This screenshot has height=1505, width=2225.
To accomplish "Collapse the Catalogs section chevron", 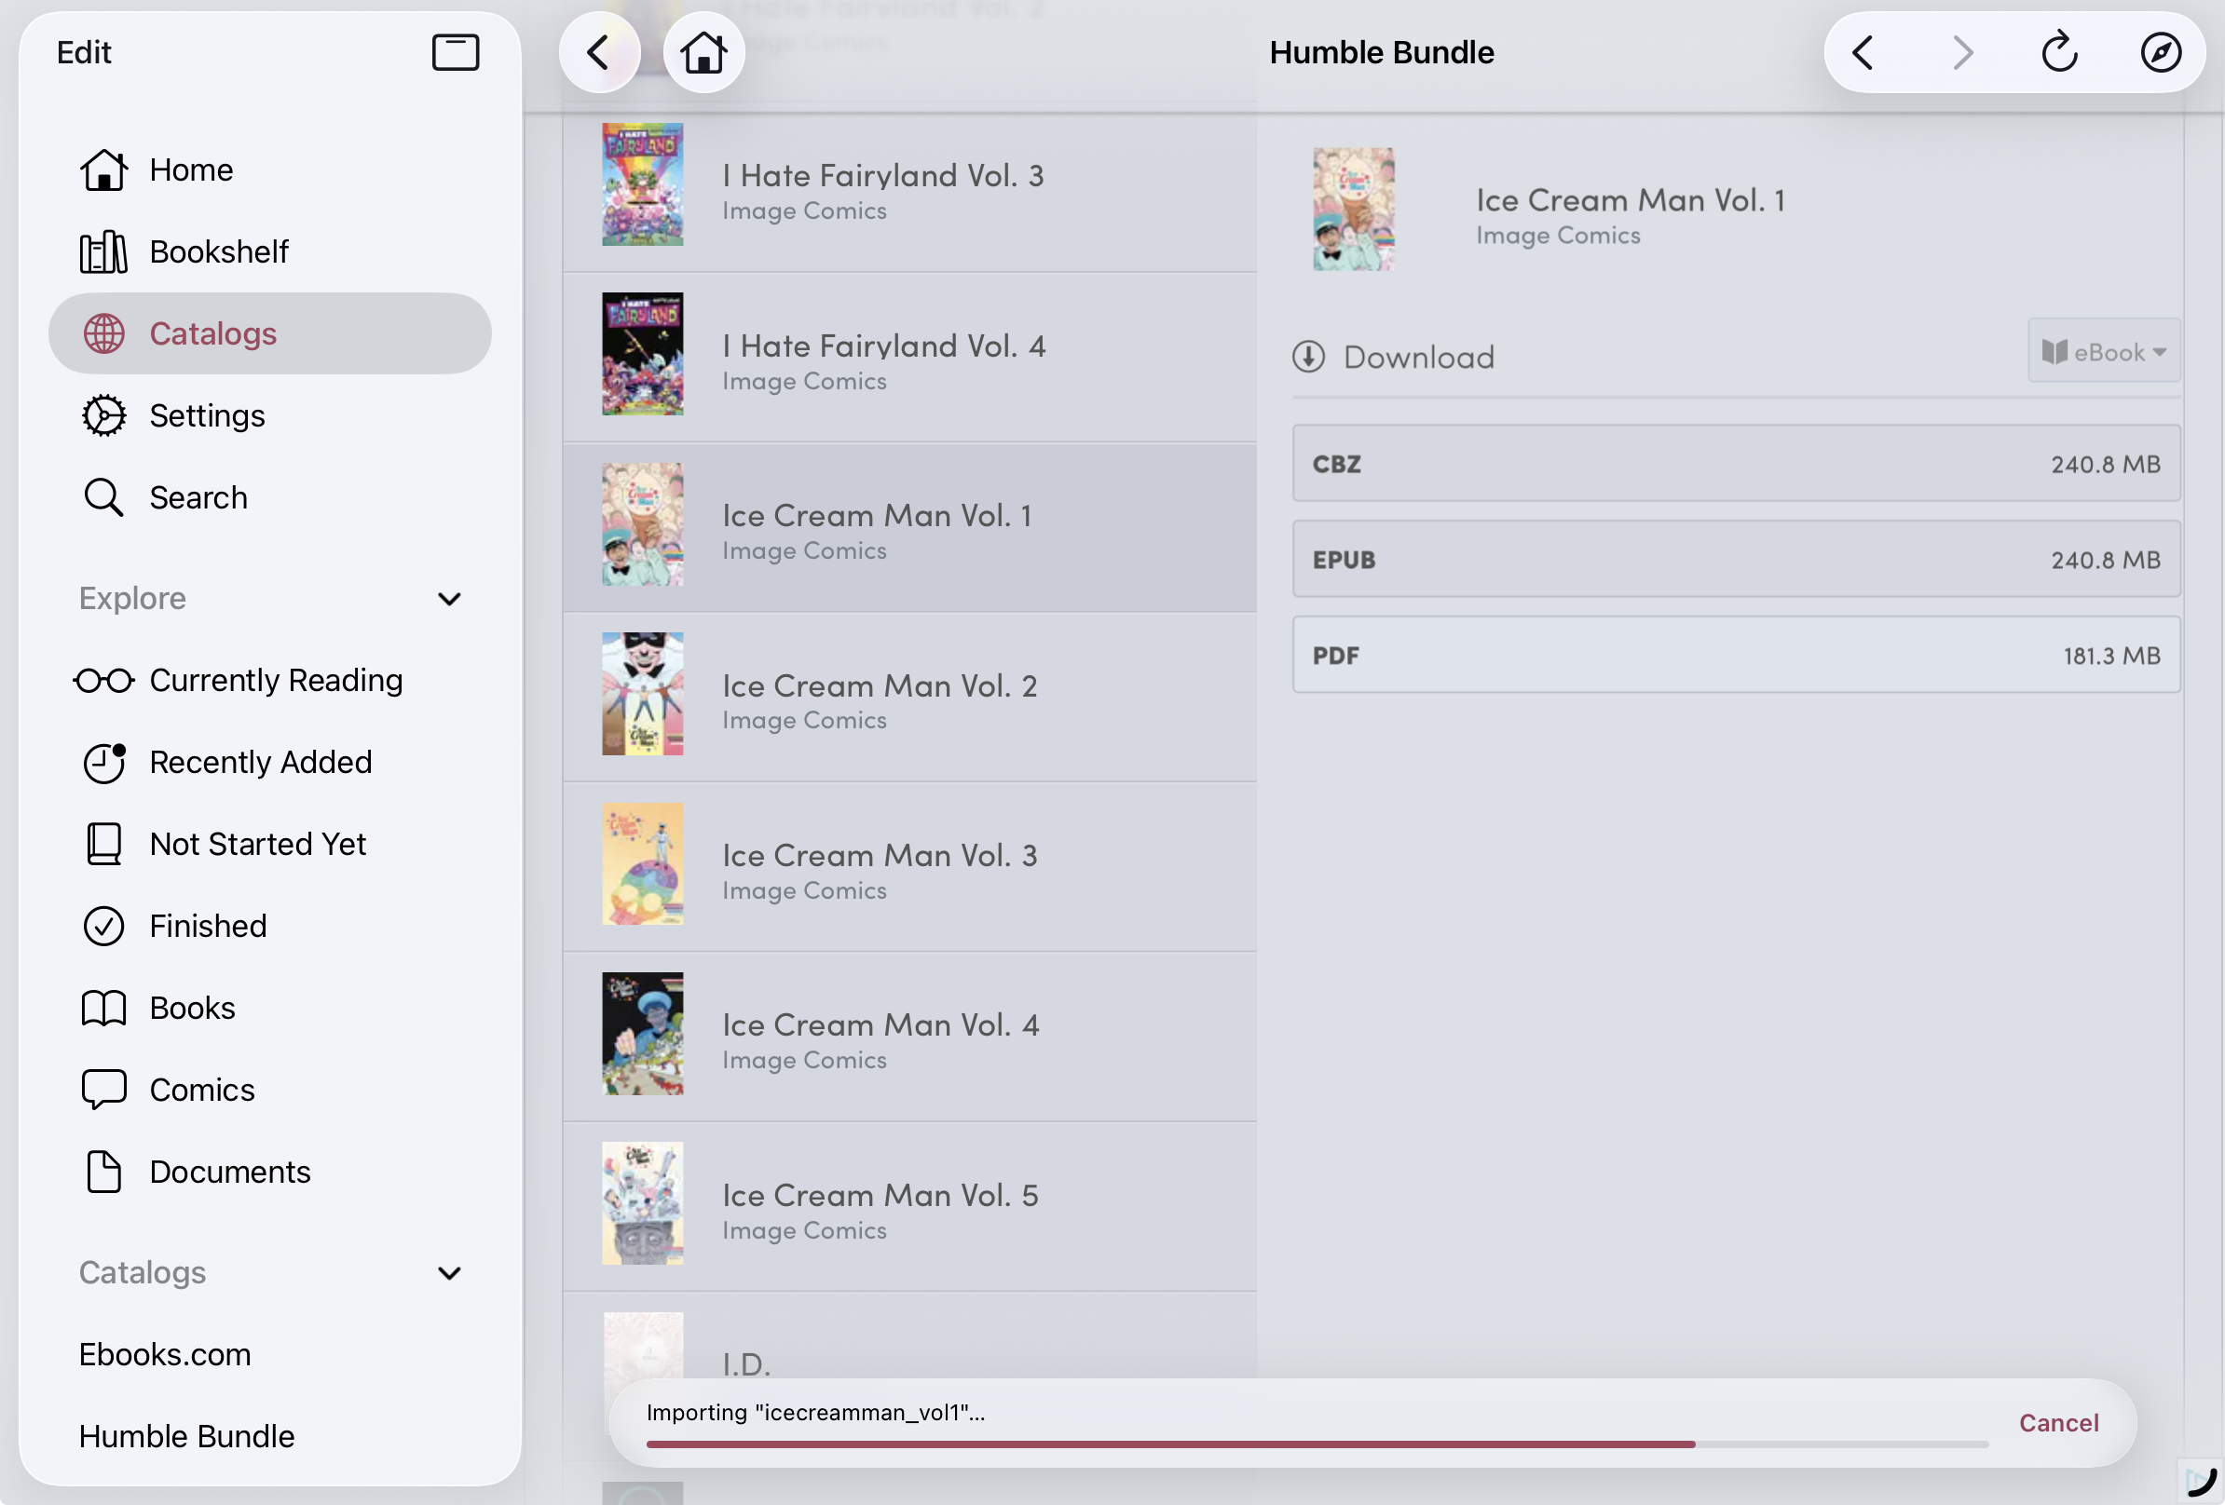I will pyautogui.click(x=449, y=1273).
